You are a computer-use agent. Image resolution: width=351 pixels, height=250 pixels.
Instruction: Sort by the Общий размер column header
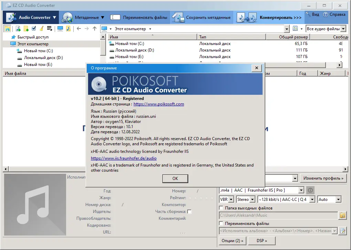(287, 37)
